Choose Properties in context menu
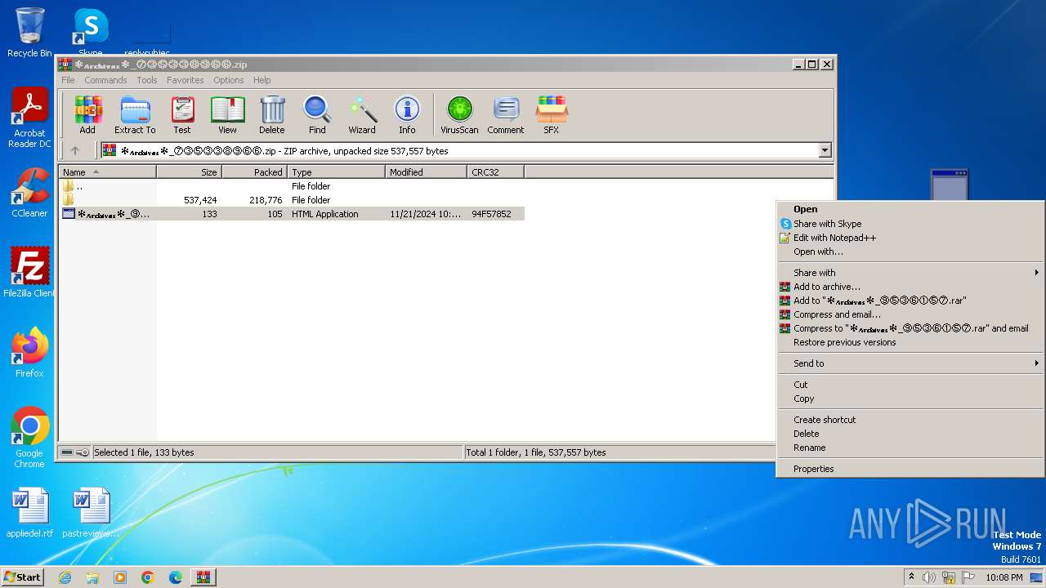The height and width of the screenshot is (588, 1046). [x=910, y=469]
